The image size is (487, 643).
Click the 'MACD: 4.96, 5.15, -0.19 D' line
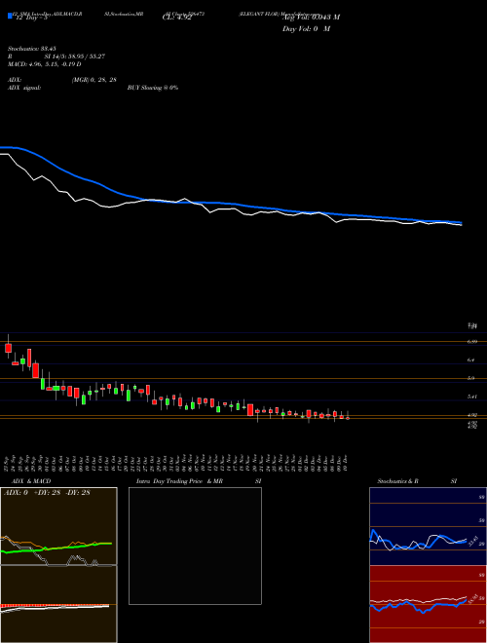pyautogui.click(x=44, y=64)
